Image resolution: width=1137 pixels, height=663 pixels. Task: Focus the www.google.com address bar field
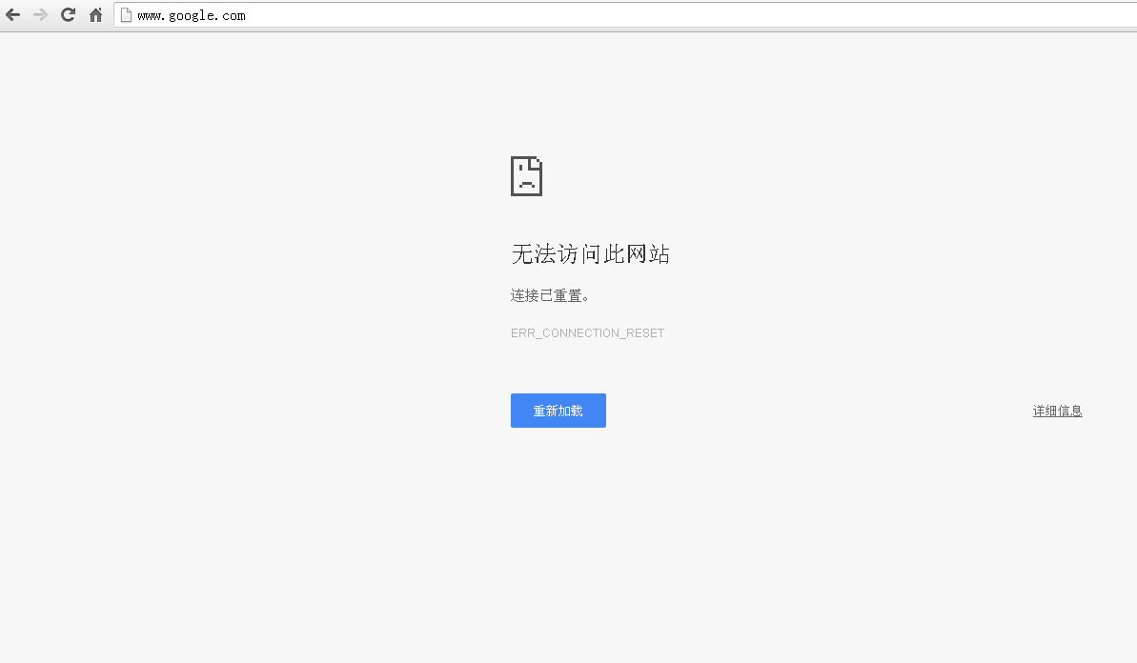[x=625, y=15]
